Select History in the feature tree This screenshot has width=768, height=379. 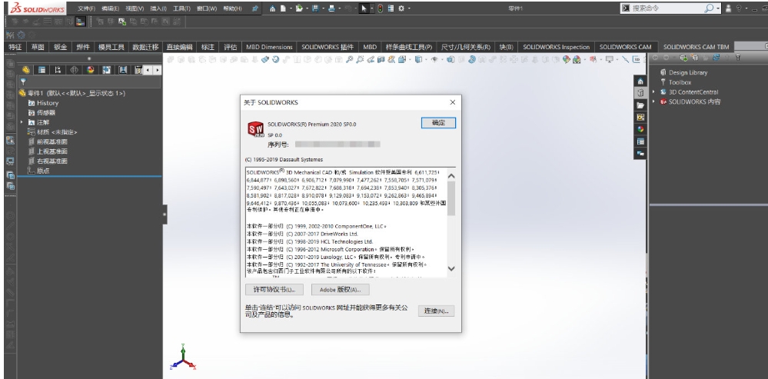tap(48, 103)
